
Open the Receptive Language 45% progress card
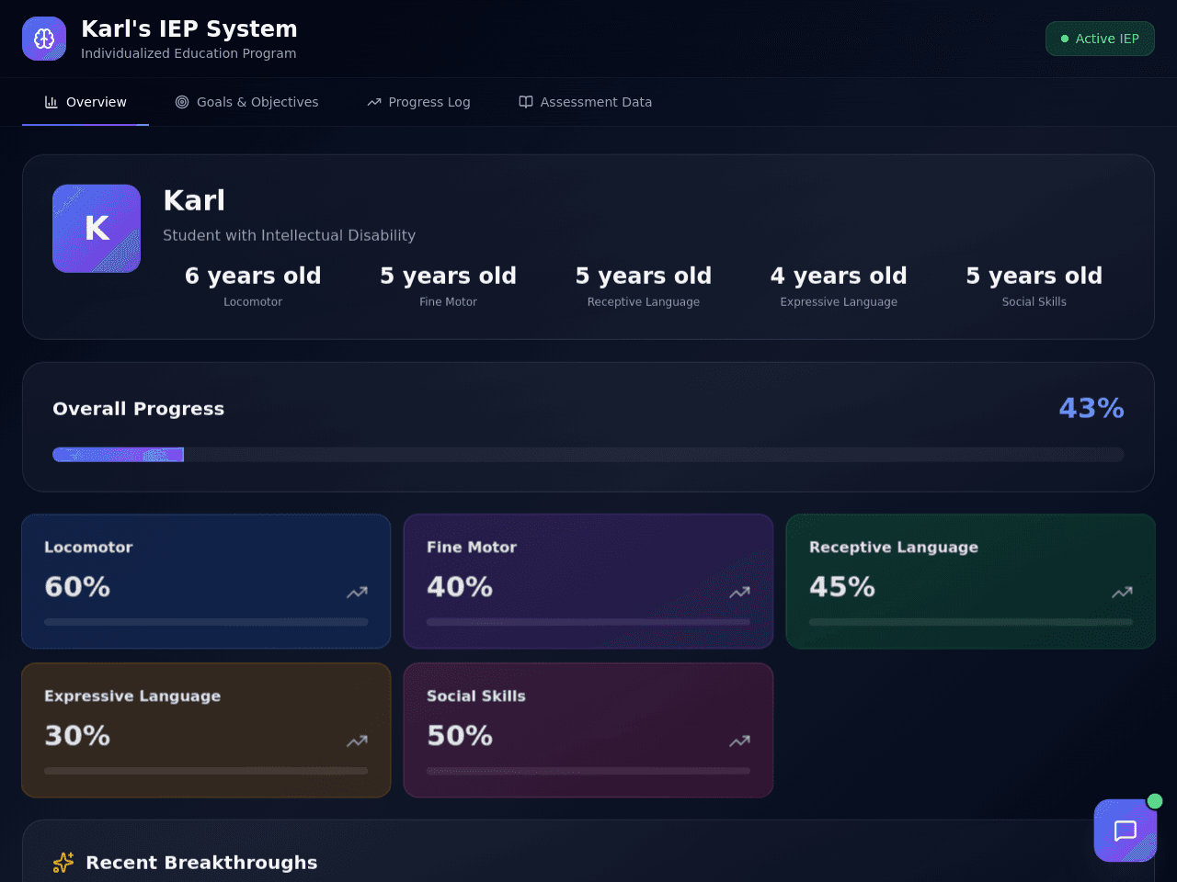[x=971, y=582]
